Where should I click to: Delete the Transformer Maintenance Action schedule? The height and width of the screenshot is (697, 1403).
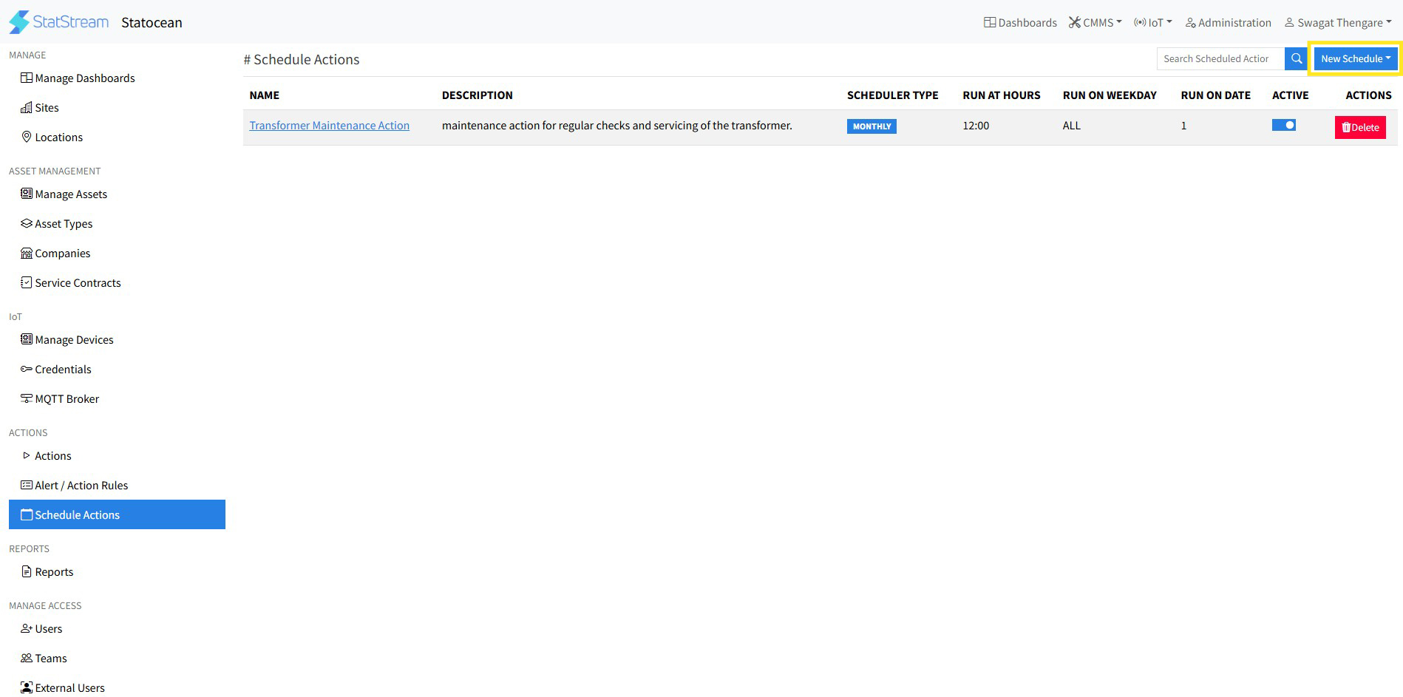(x=1360, y=127)
